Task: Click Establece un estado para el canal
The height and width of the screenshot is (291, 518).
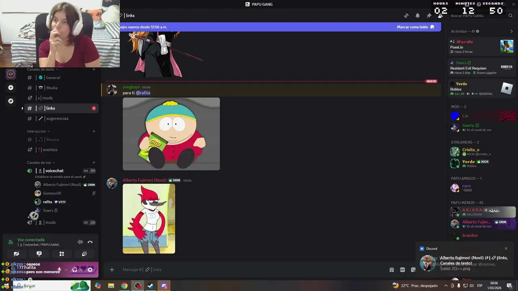Action: [x=60, y=177]
